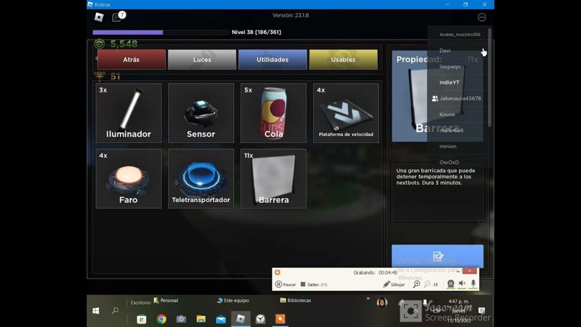The height and width of the screenshot is (327, 581).
Task: Toggle the recorder speaker audio icon
Action: click(x=462, y=284)
